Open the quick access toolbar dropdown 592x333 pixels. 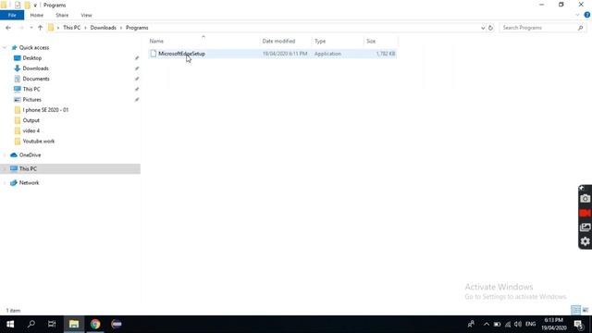35,6
